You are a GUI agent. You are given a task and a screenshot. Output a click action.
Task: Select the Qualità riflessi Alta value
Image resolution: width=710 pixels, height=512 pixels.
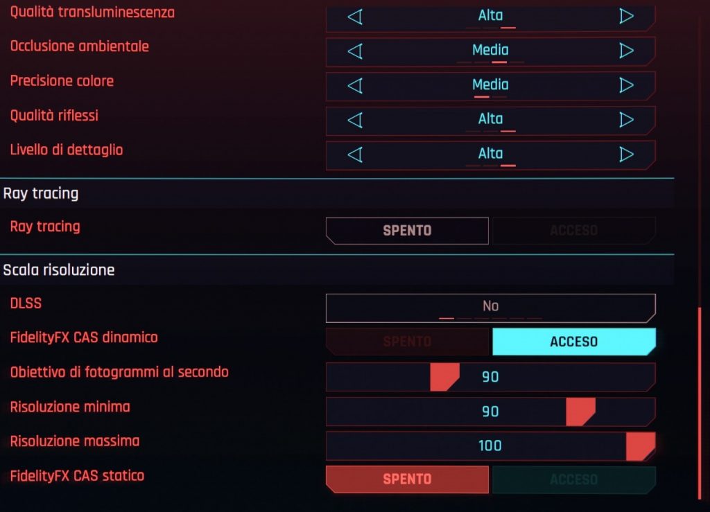click(490, 119)
